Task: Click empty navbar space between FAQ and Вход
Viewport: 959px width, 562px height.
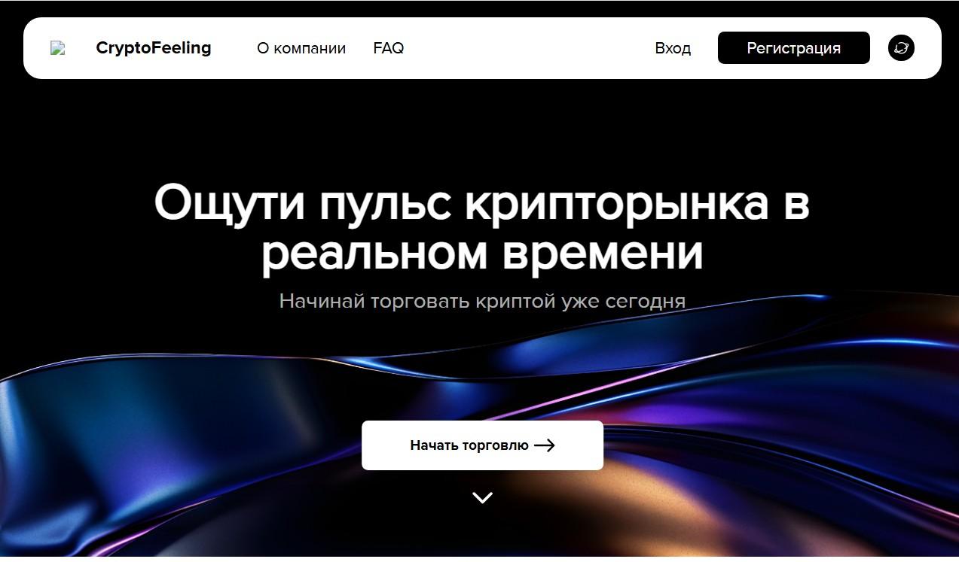Action: [x=527, y=48]
